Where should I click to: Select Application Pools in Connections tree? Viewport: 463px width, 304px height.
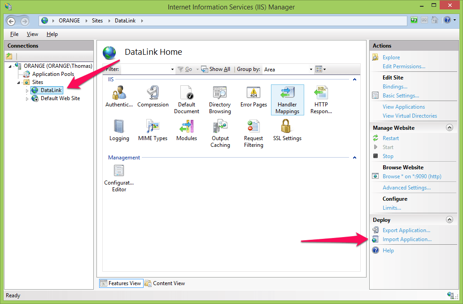click(x=53, y=74)
